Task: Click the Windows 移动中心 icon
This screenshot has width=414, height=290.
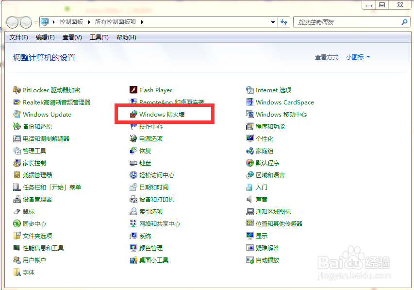Action: coord(250,115)
